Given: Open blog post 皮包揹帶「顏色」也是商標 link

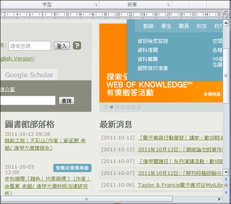Looking at the screenshot, I should coord(48,186).
